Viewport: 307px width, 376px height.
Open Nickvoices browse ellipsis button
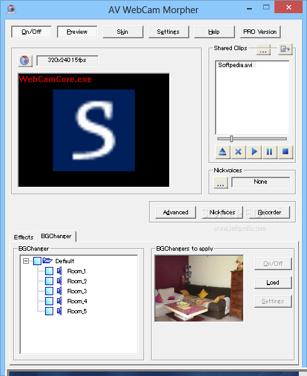pos(221,183)
